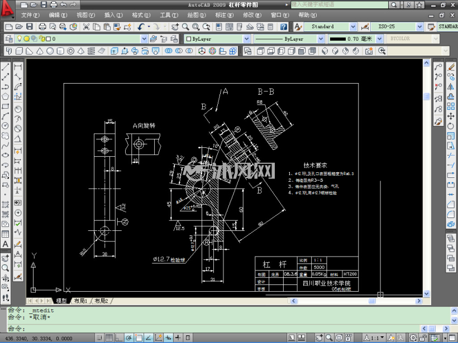Select the 3D Cone modeling tool
This screenshot has width=458, height=343.
[40, 51]
